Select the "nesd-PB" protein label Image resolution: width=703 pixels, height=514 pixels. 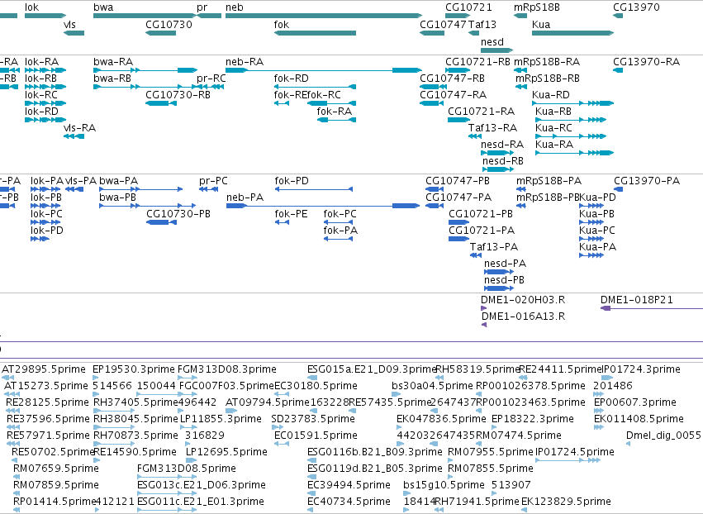tap(505, 280)
